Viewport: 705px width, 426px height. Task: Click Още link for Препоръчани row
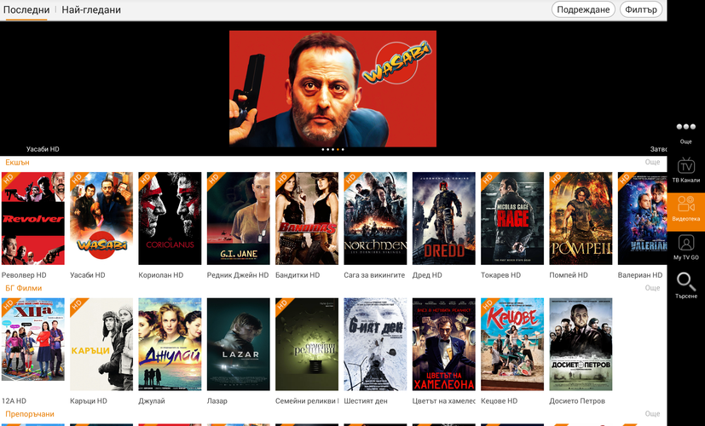coord(652,414)
